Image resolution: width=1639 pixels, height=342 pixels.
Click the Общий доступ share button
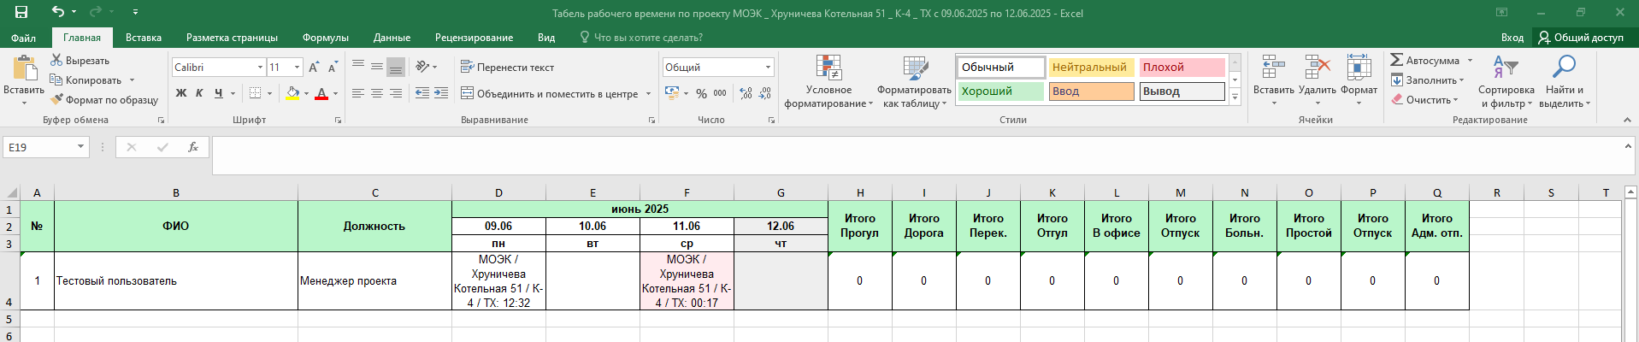(x=1580, y=38)
